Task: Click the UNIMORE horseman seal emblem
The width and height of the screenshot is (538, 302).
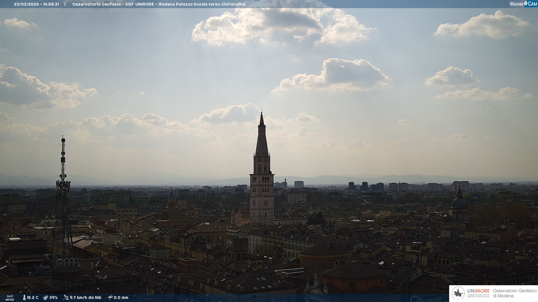Action: click(x=458, y=293)
